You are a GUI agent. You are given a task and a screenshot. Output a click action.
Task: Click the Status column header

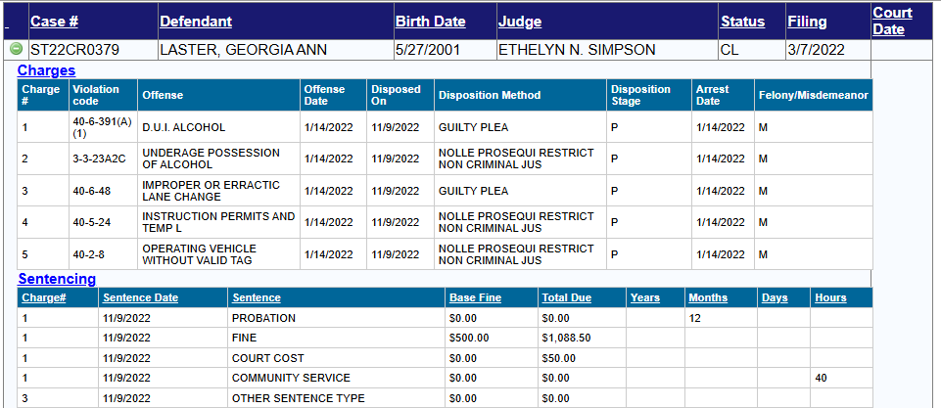click(742, 21)
